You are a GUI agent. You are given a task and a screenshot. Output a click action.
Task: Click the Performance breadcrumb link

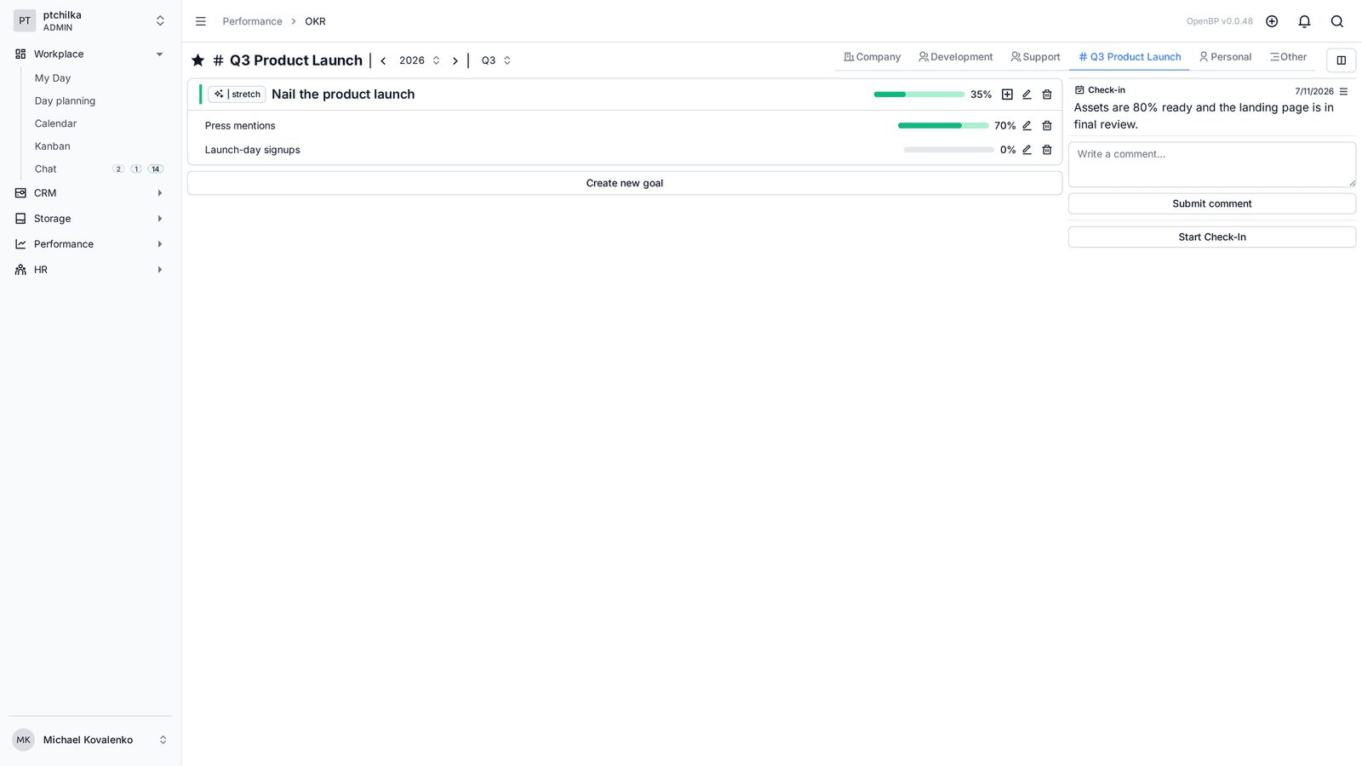click(x=252, y=21)
